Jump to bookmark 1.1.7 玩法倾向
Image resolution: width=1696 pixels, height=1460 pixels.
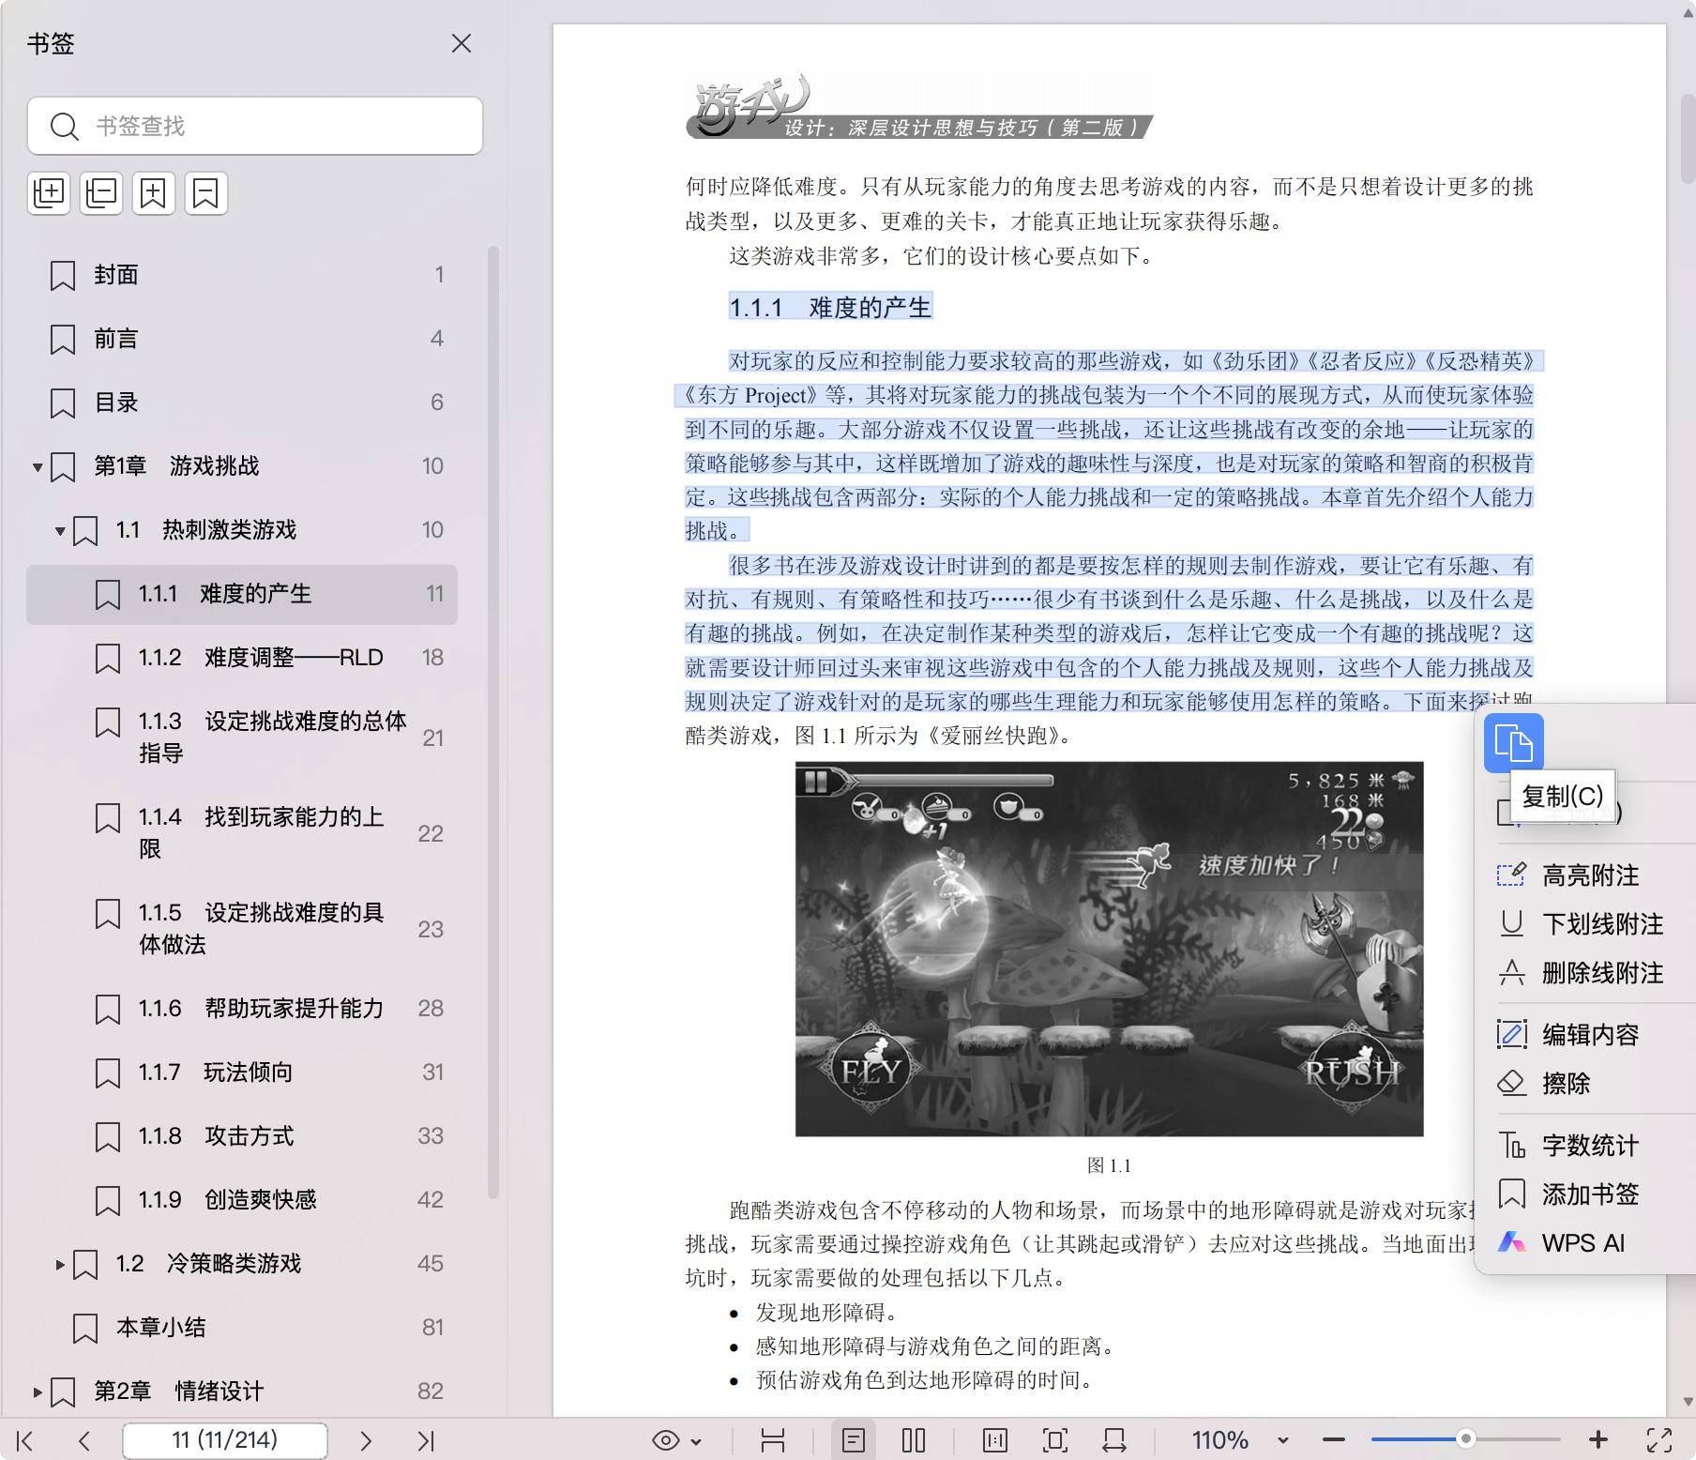pos(242,1072)
